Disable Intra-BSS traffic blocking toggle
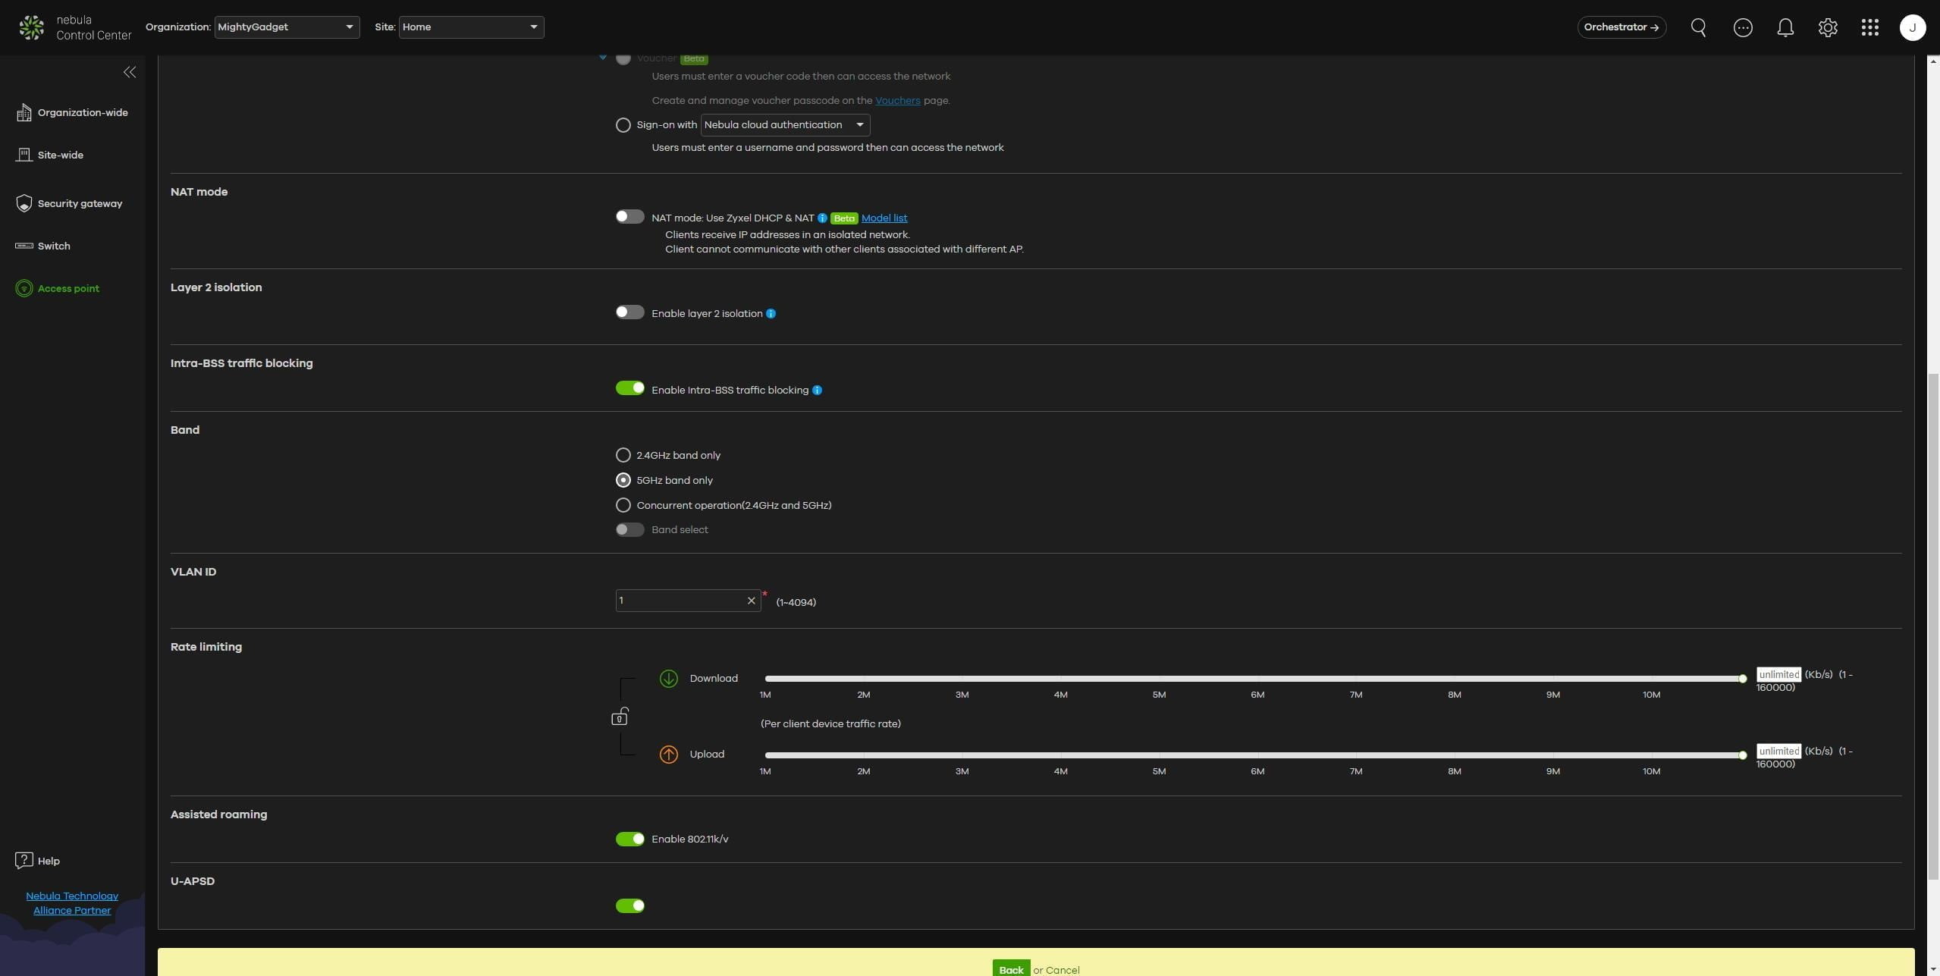The width and height of the screenshot is (1940, 976). click(x=629, y=388)
